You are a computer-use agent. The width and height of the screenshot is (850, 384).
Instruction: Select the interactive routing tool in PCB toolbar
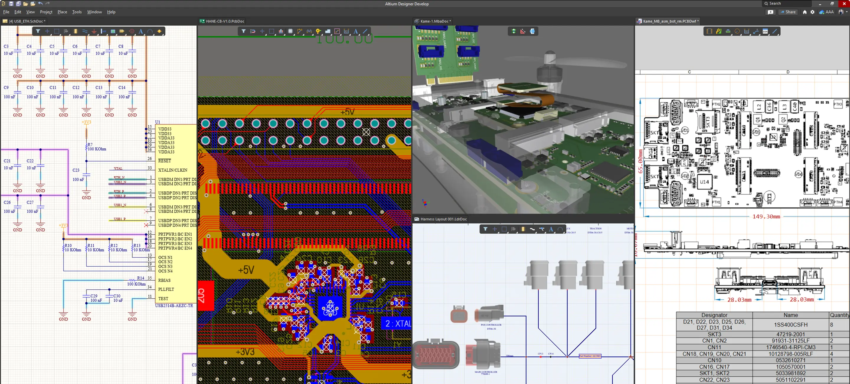tap(300, 31)
